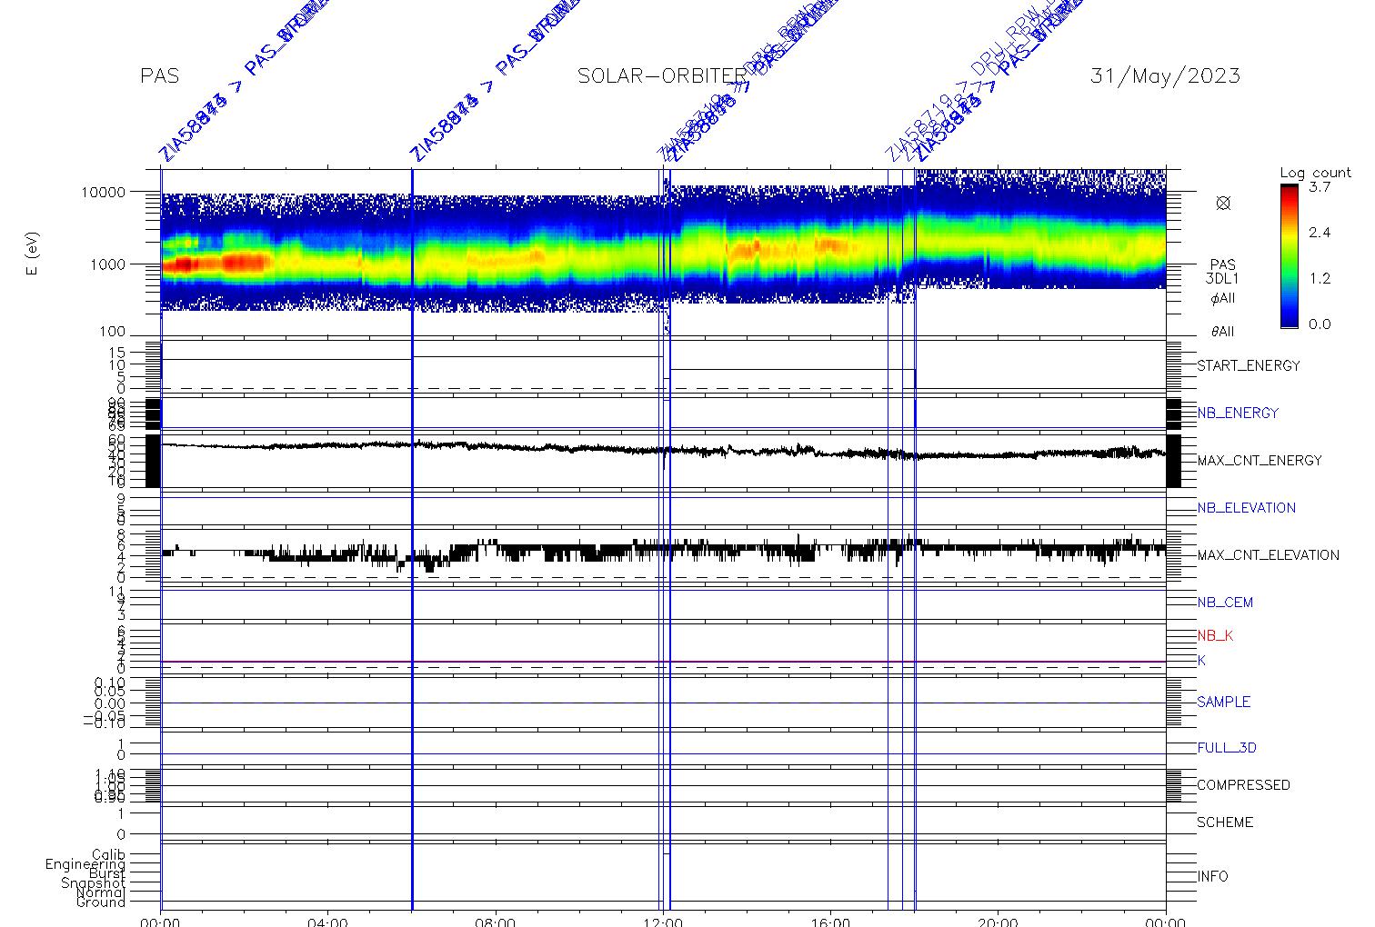Click the 08:00 time axis label
This screenshot has height=927, width=1375.
coord(496,922)
